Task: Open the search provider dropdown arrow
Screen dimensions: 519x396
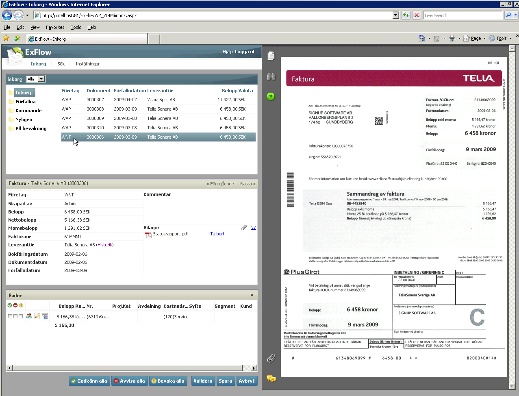Action: coord(516,15)
